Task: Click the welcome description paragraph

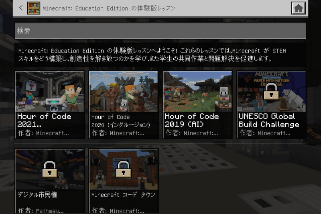Action: [x=152, y=55]
